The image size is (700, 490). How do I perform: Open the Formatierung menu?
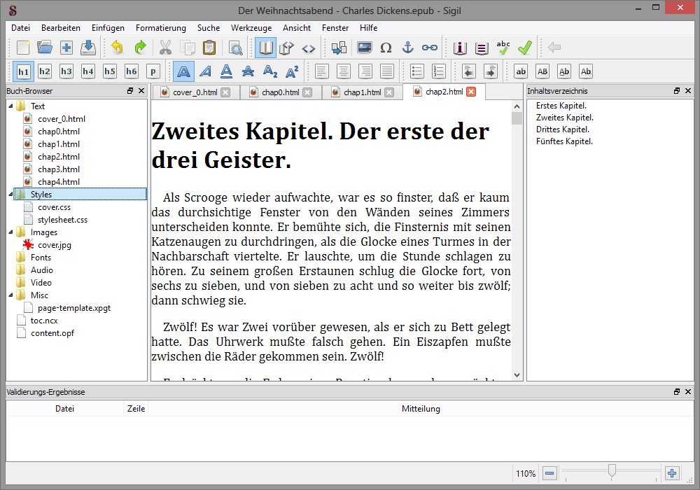click(x=161, y=28)
